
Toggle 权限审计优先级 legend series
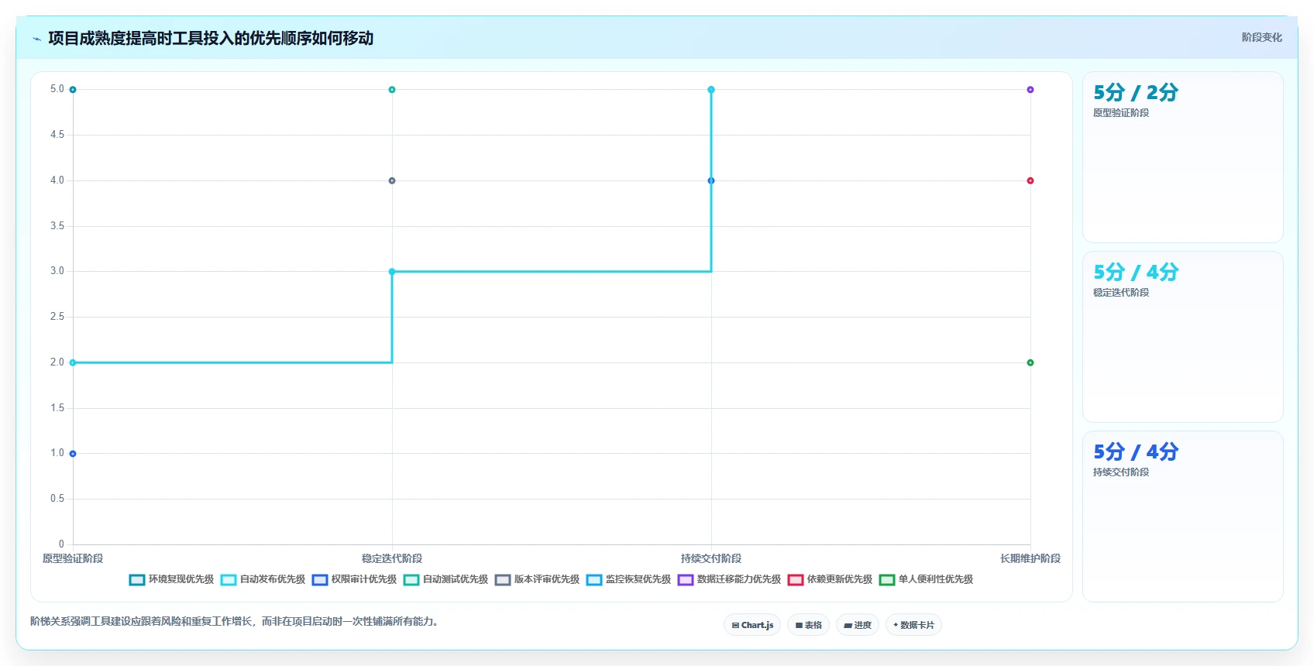pyautogui.click(x=354, y=579)
